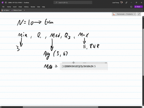This screenshot has width=144, height=108.
Task: Click the notebook icon beside Numerade
Action: 114,14
